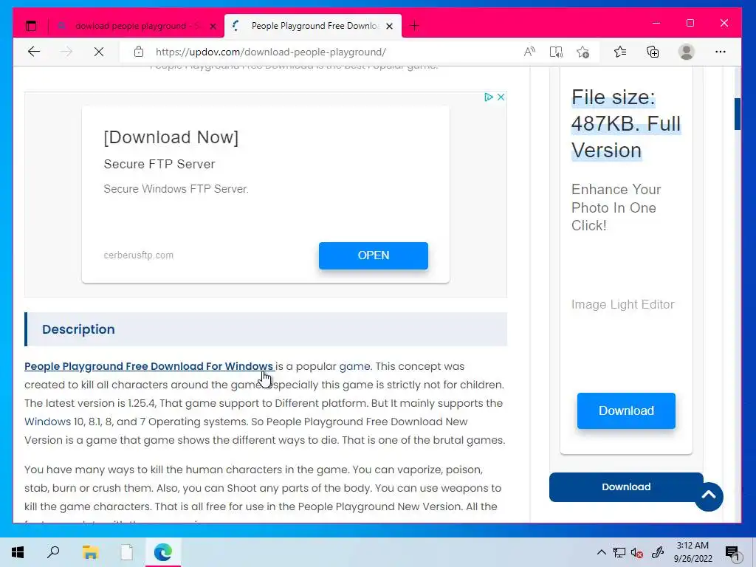Click the [Download Now] ad headline
Image resolution: width=756 pixels, height=567 pixels.
click(x=171, y=137)
